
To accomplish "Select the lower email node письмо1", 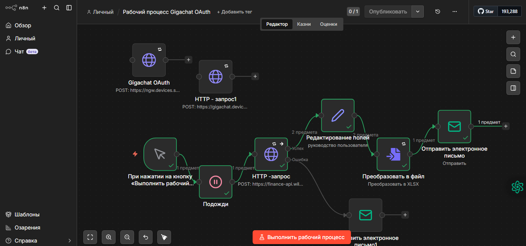I will [365, 215].
